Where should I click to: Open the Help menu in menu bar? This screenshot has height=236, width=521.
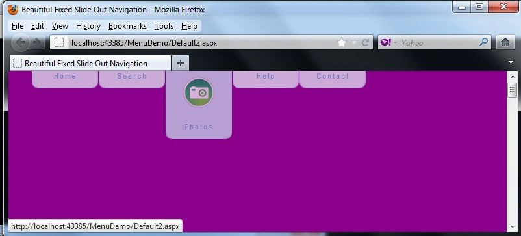[x=189, y=26]
